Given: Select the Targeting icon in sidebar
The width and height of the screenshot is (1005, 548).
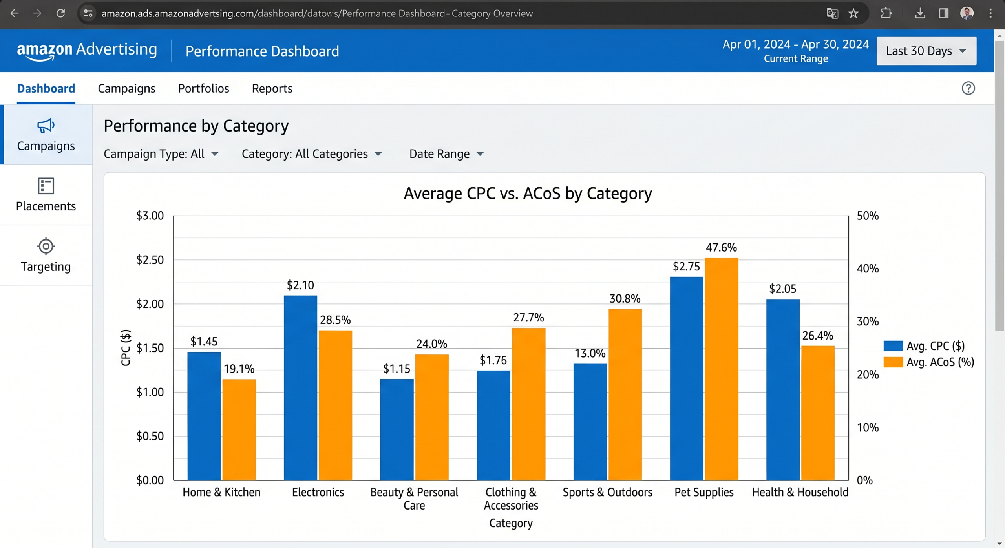Looking at the screenshot, I should tap(46, 247).
